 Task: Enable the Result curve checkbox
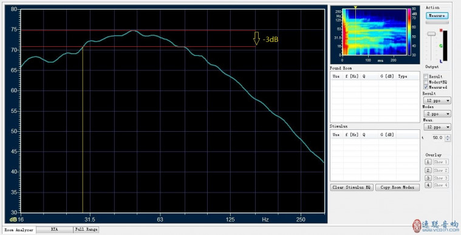[425, 76]
